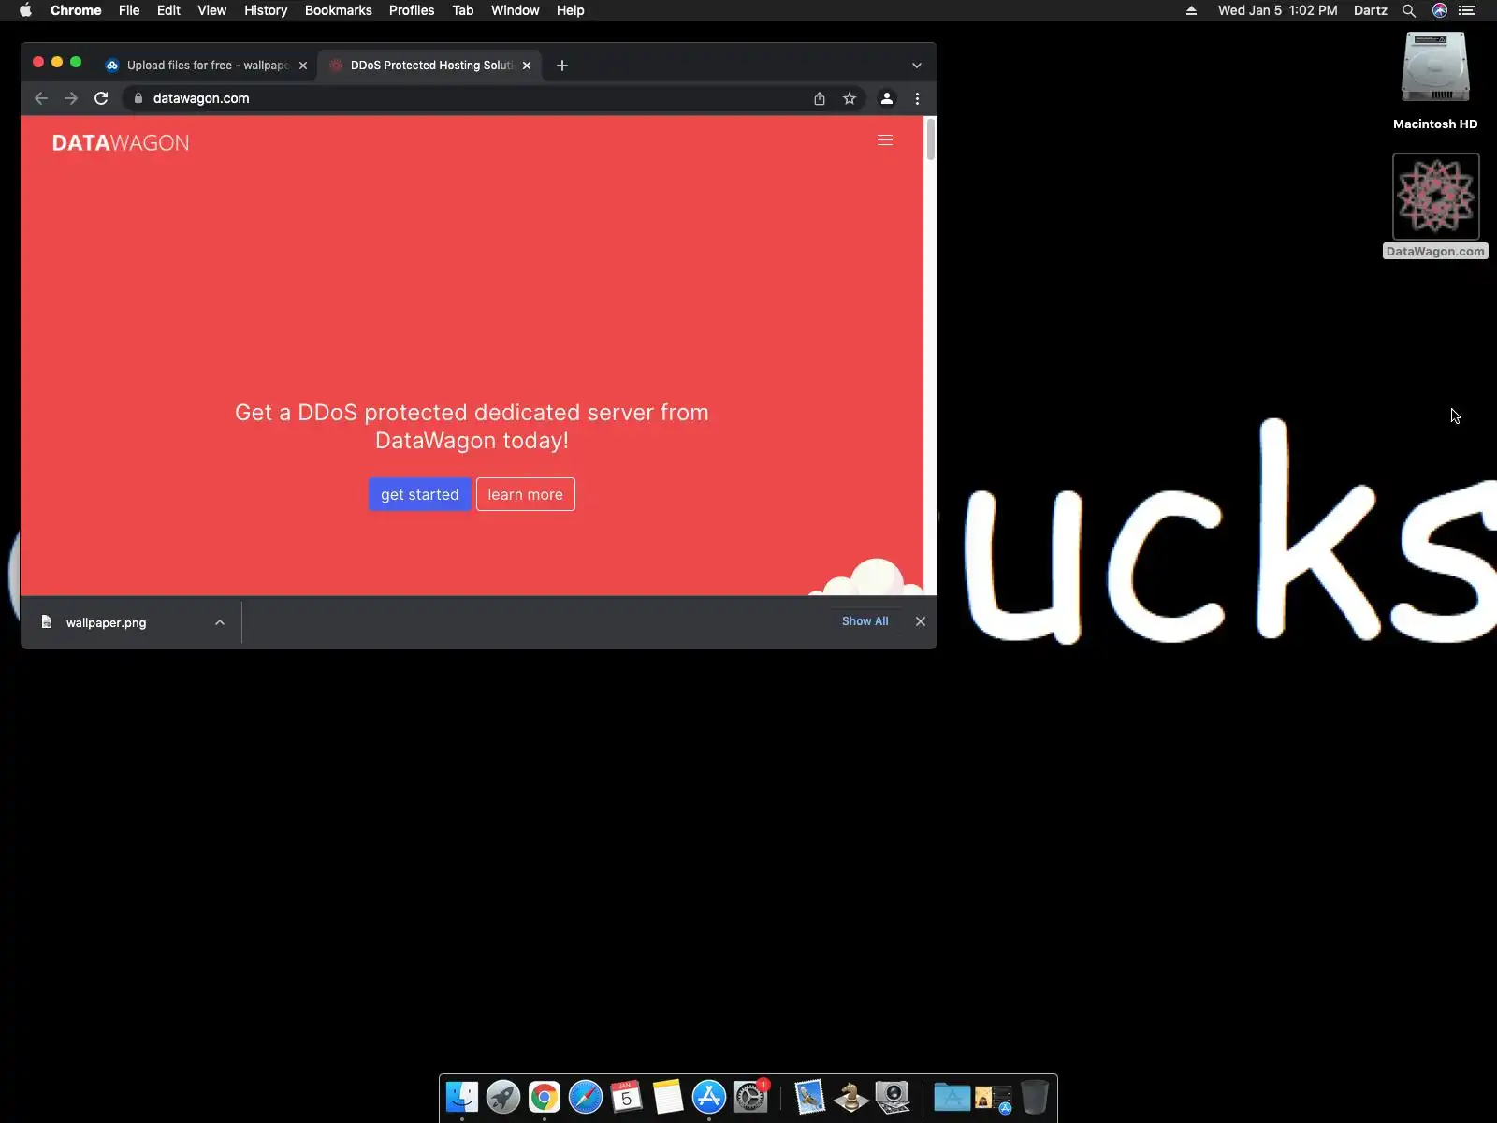1497x1123 pixels.
Task: Open the File menu
Action: [x=129, y=10]
